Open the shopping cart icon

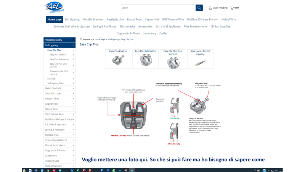tap(232, 8)
